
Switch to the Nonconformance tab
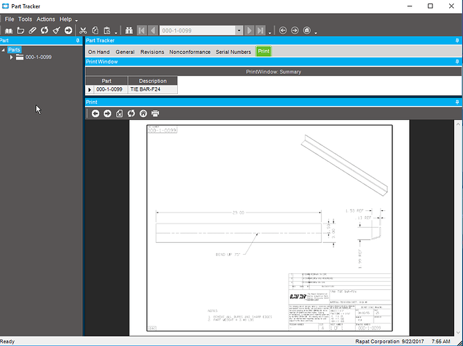click(190, 52)
